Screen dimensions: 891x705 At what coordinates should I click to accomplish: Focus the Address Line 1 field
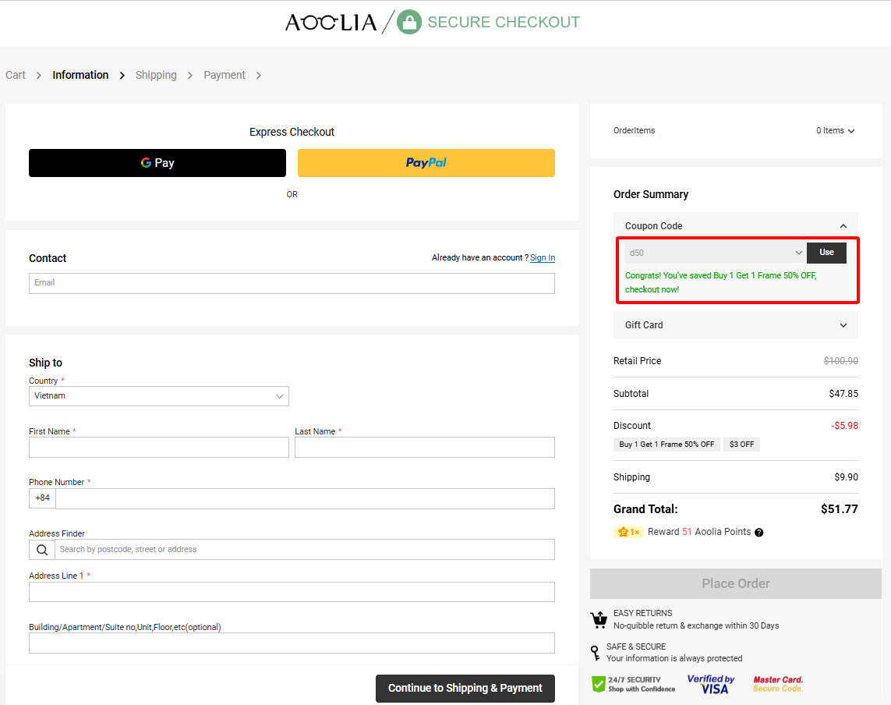[292, 592]
